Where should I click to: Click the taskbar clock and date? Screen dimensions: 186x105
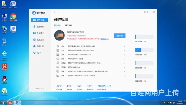(180, 103)
